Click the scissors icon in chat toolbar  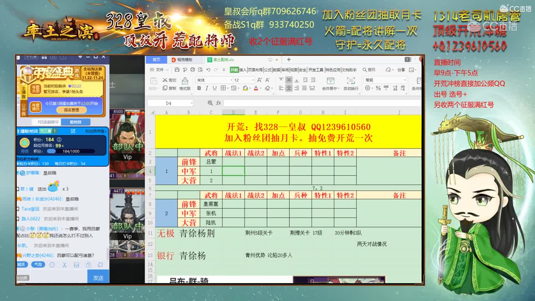pos(64,265)
